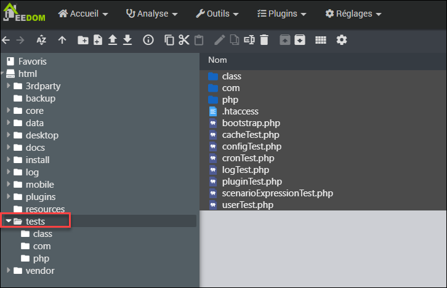
Task: Open the Plugins menu
Action: click(285, 14)
